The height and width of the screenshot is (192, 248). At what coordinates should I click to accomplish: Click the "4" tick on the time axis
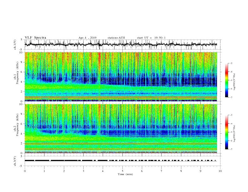(x=103, y=171)
